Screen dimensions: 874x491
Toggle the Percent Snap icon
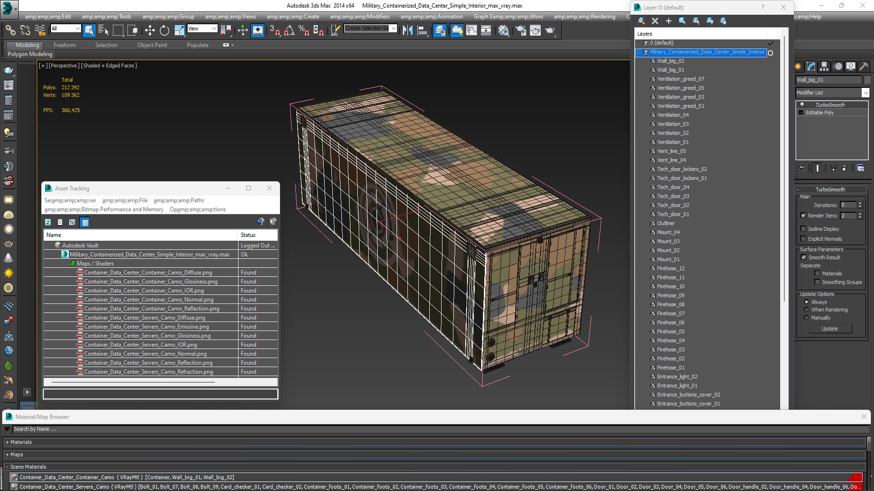coord(304,30)
